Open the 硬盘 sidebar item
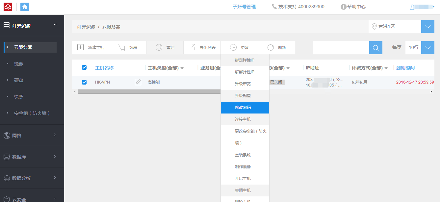 pyautogui.click(x=19, y=80)
